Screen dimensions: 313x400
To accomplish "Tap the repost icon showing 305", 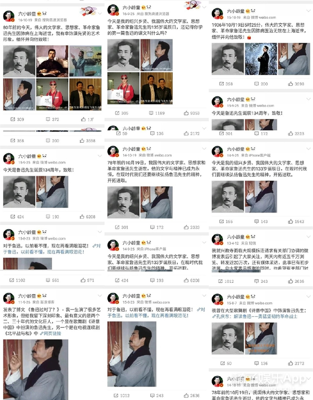I will pos(117,113).
